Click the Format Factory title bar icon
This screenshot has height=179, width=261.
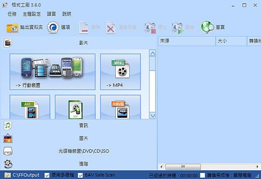point(5,5)
